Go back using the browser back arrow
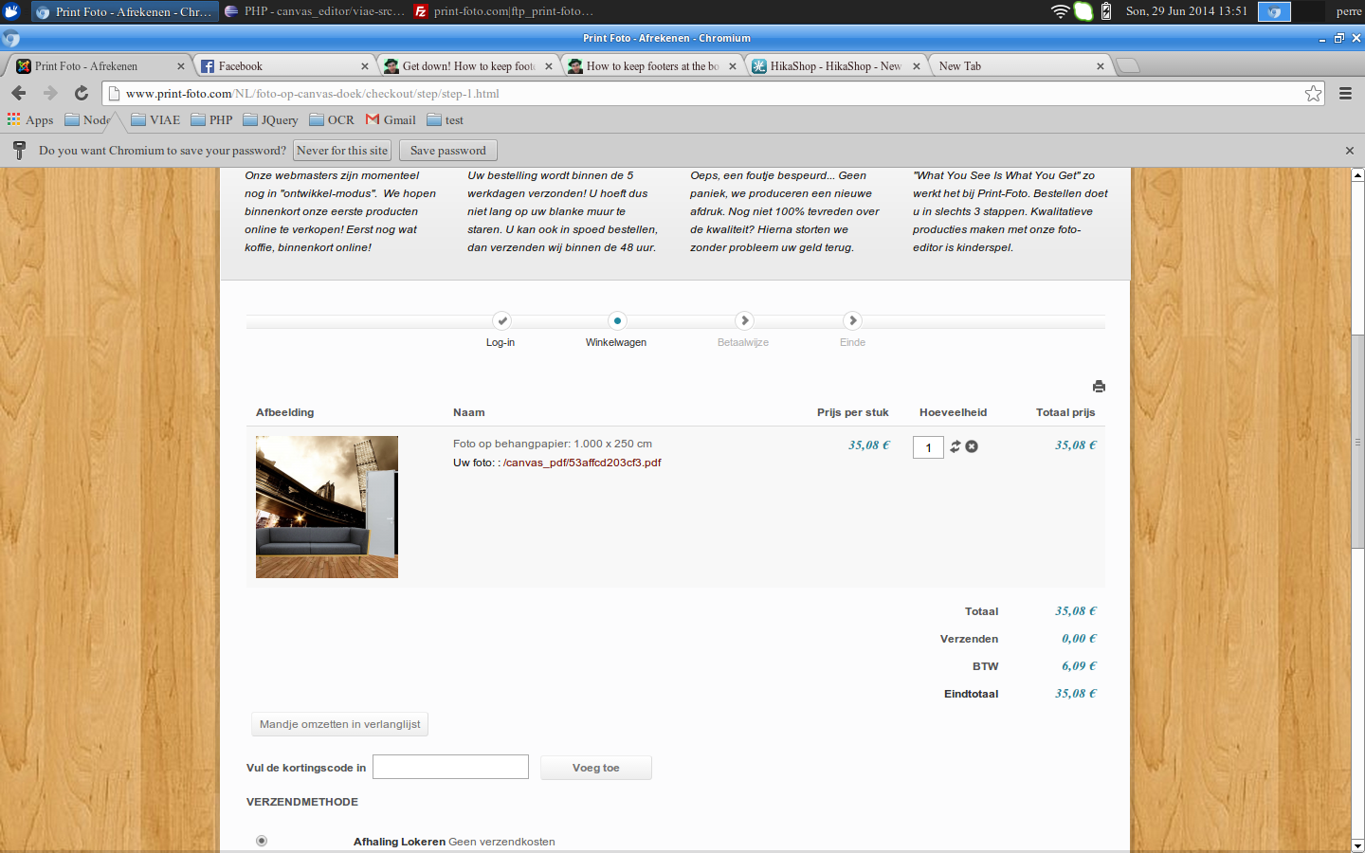1365x853 pixels. tap(19, 93)
